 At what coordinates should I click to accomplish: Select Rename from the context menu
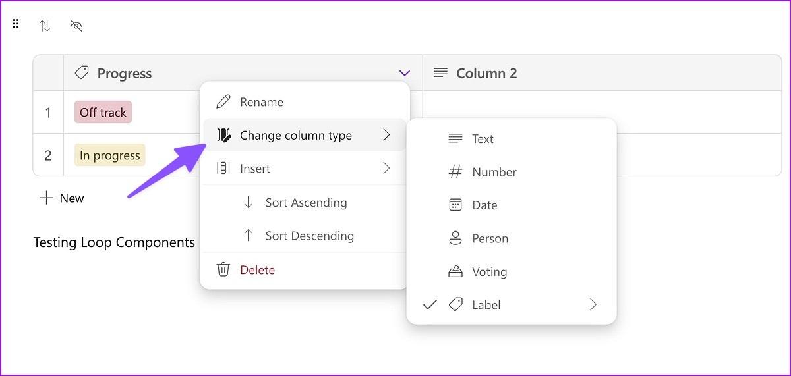(261, 102)
